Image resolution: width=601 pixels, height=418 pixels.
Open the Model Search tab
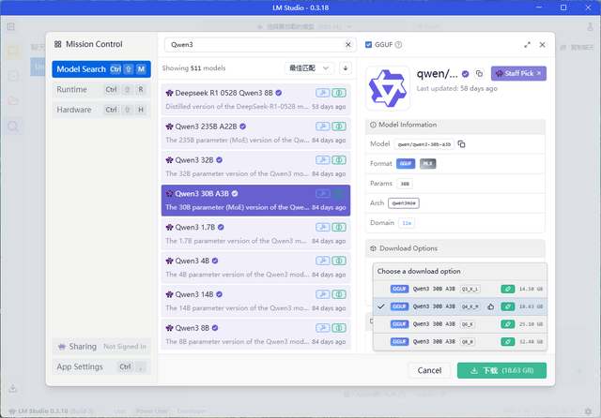pos(101,69)
